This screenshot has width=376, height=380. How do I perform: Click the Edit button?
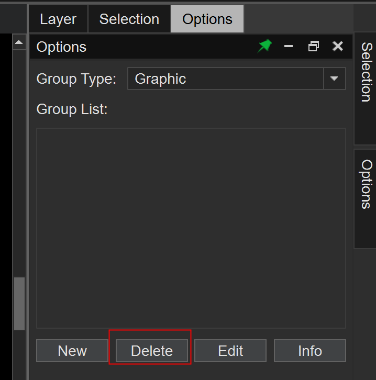pyautogui.click(x=230, y=351)
